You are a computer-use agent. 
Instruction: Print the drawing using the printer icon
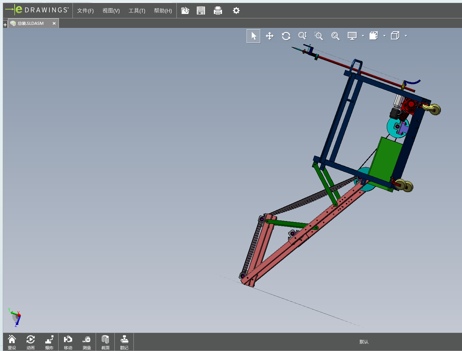(218, 11)
